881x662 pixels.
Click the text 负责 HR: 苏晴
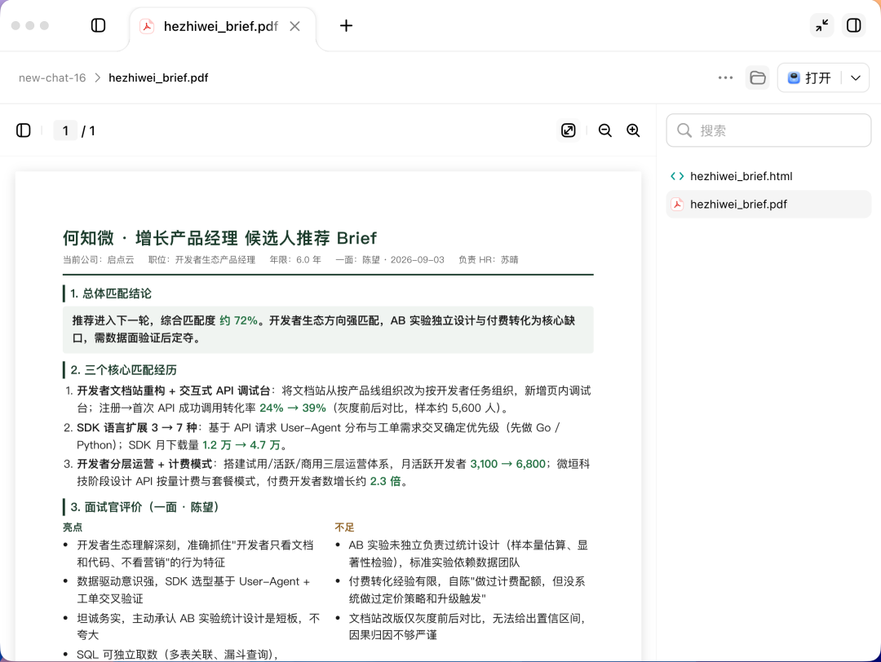tap(489, 259)
